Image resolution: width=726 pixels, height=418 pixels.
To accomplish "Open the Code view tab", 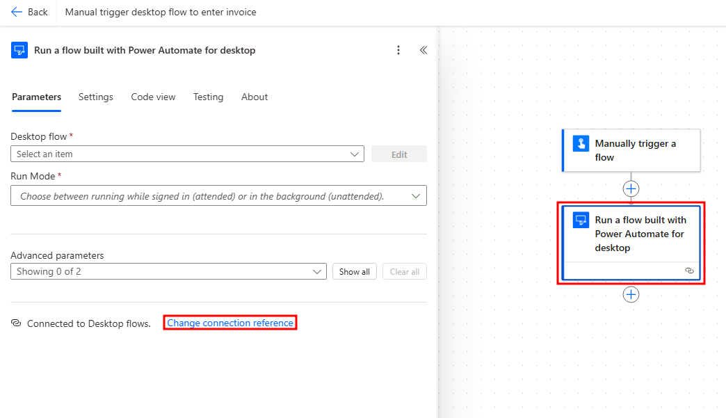I will point(153,97).
